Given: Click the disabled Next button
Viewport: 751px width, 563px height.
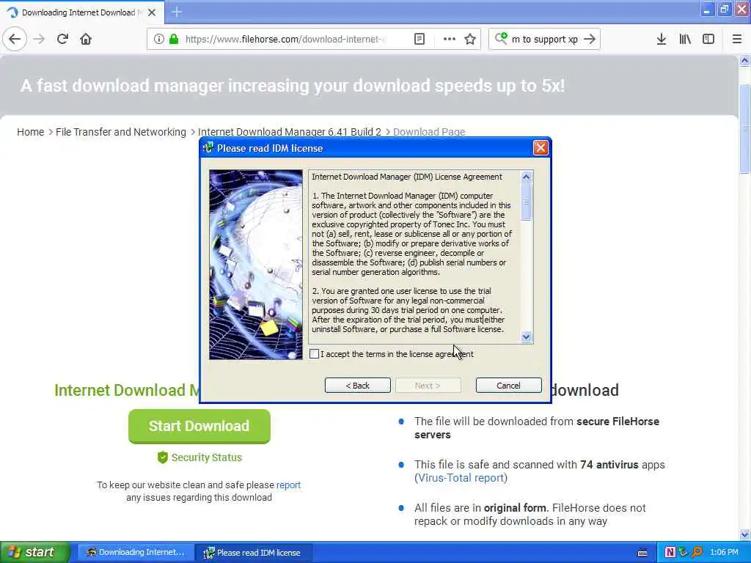Looking at the screenshot, I should point(428,386).
